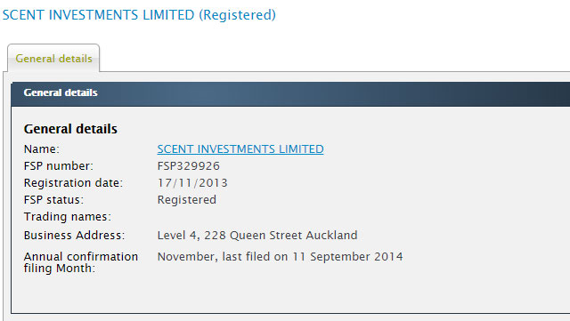Select the FSP329926 number value
Screen dimensions: 570x321
188,166
